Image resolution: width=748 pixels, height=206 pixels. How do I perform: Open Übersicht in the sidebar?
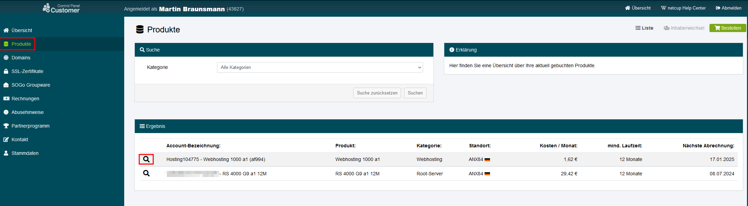[x=21, y=30]
